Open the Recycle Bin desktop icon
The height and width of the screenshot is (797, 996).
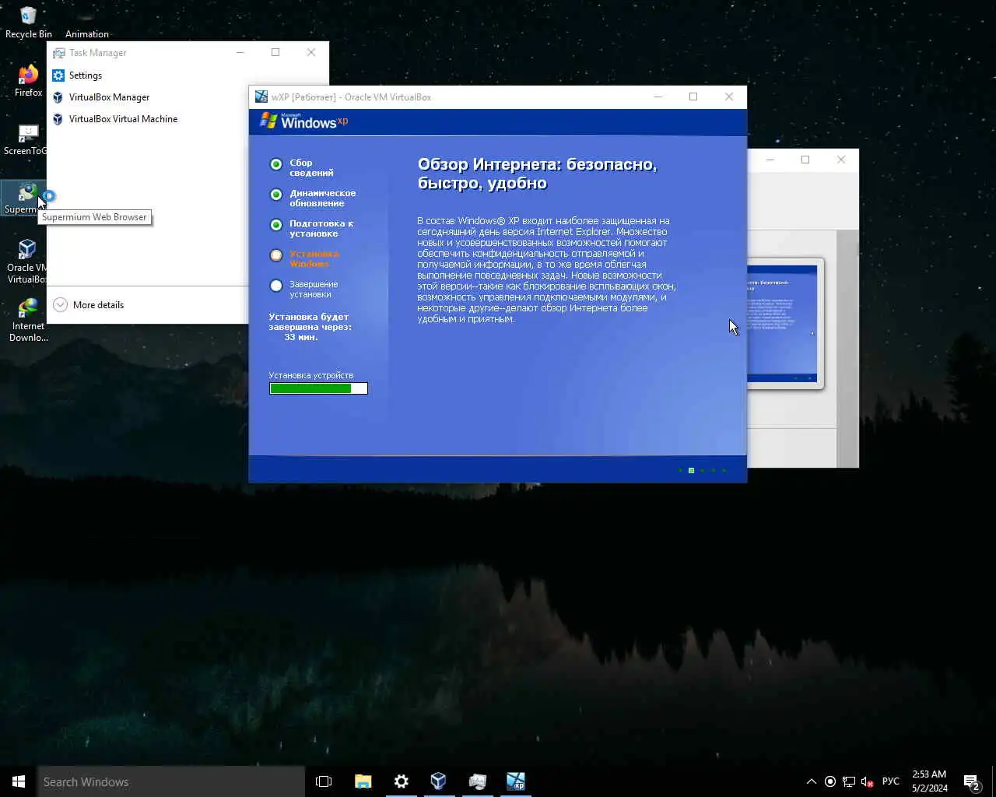tap(28, 22)
